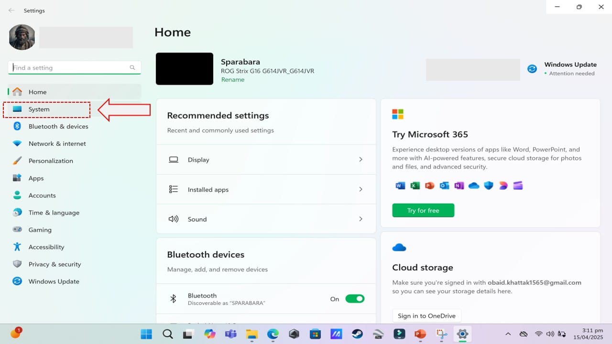Click the Display monitor icon
The image size is (612, 344).
(174, 160)
